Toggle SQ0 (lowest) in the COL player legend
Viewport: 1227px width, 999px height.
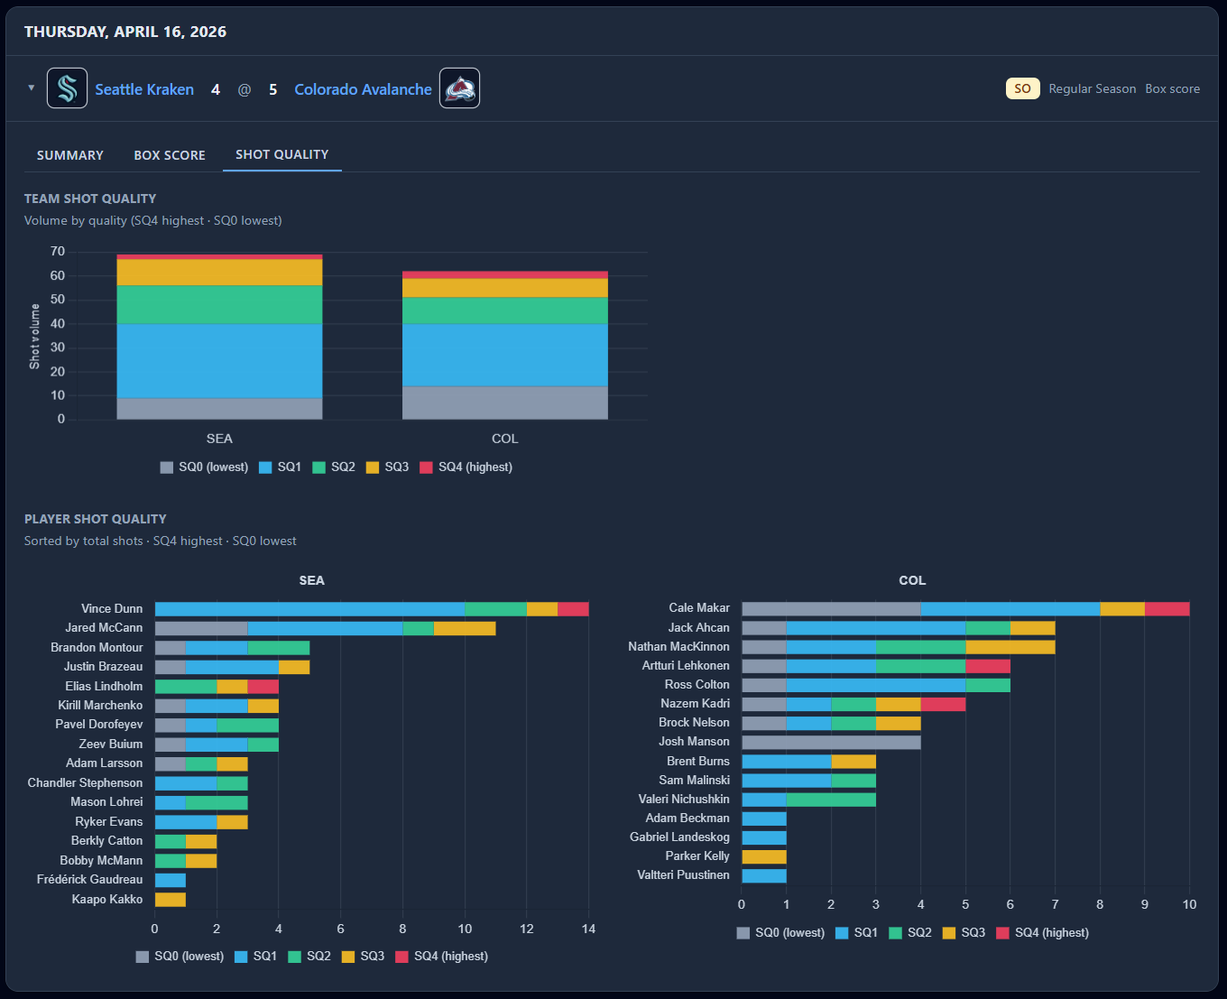780,932
